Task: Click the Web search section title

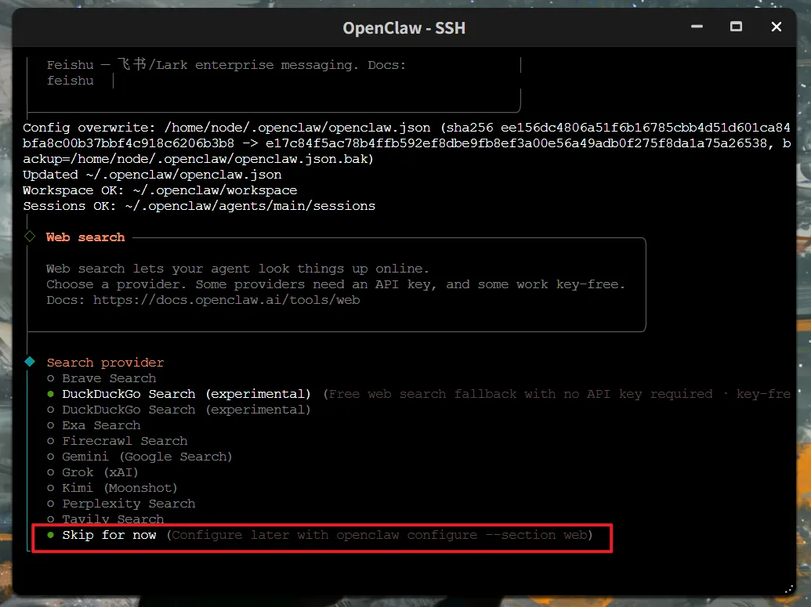Action: pos(85,237)
